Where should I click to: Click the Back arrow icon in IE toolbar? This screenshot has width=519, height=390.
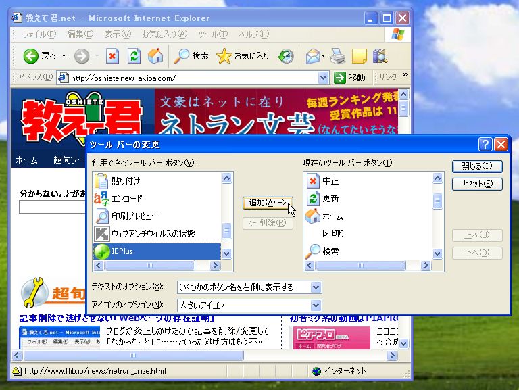[31, 56]
